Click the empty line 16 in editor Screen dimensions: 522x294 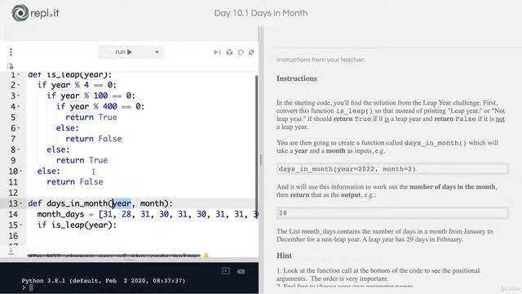coord(141,236)
